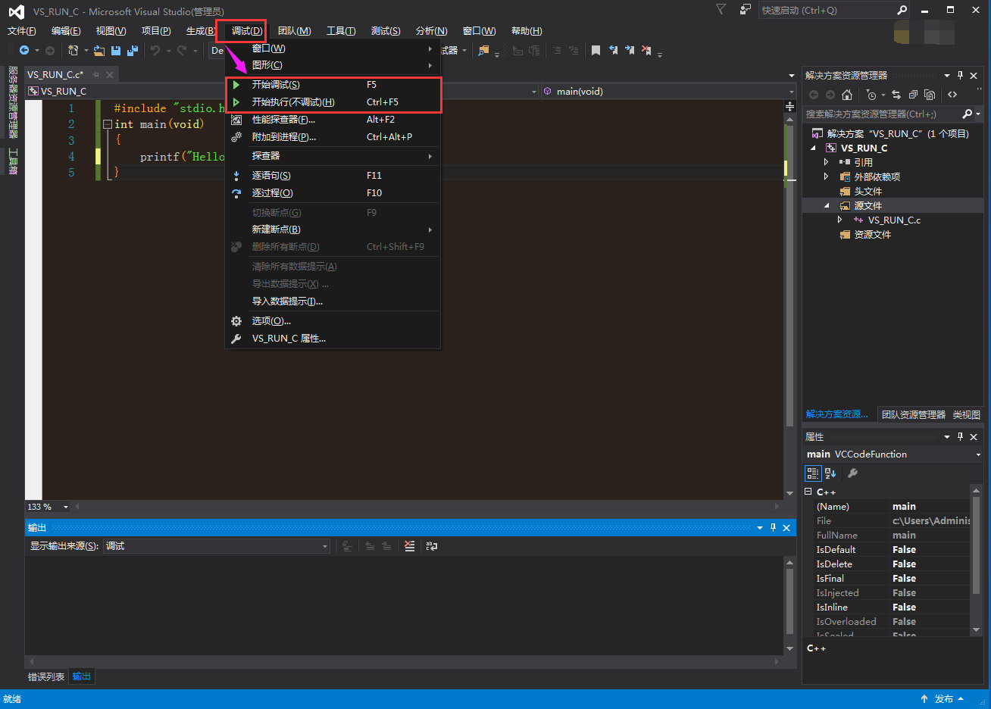Click Home icon in Solution Explorer
The height and width of the screenshot is (709, 991).
click(847, 95)
